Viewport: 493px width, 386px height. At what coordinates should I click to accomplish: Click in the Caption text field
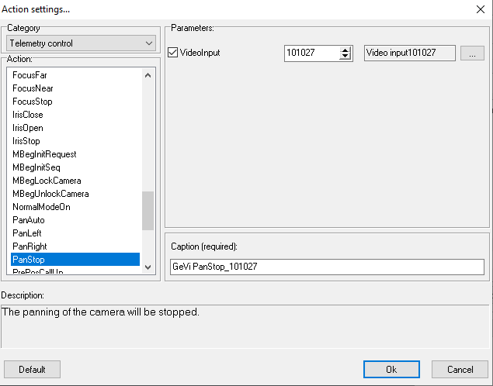point(326,267)
